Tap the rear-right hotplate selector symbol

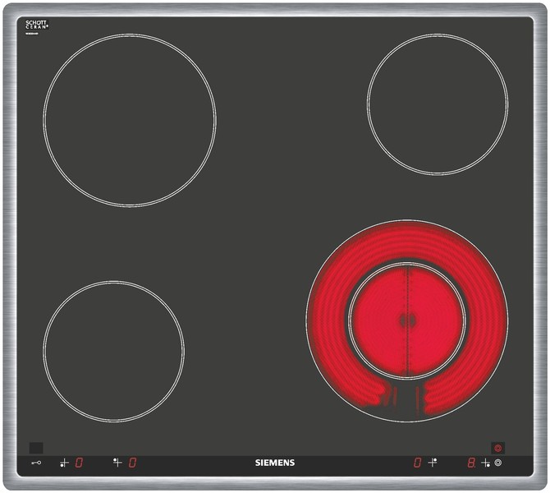433,463
